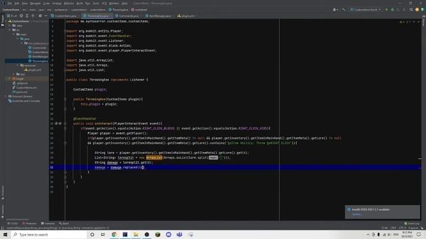
Task: Expand the test folder in project tree
Action: (13, 74)
